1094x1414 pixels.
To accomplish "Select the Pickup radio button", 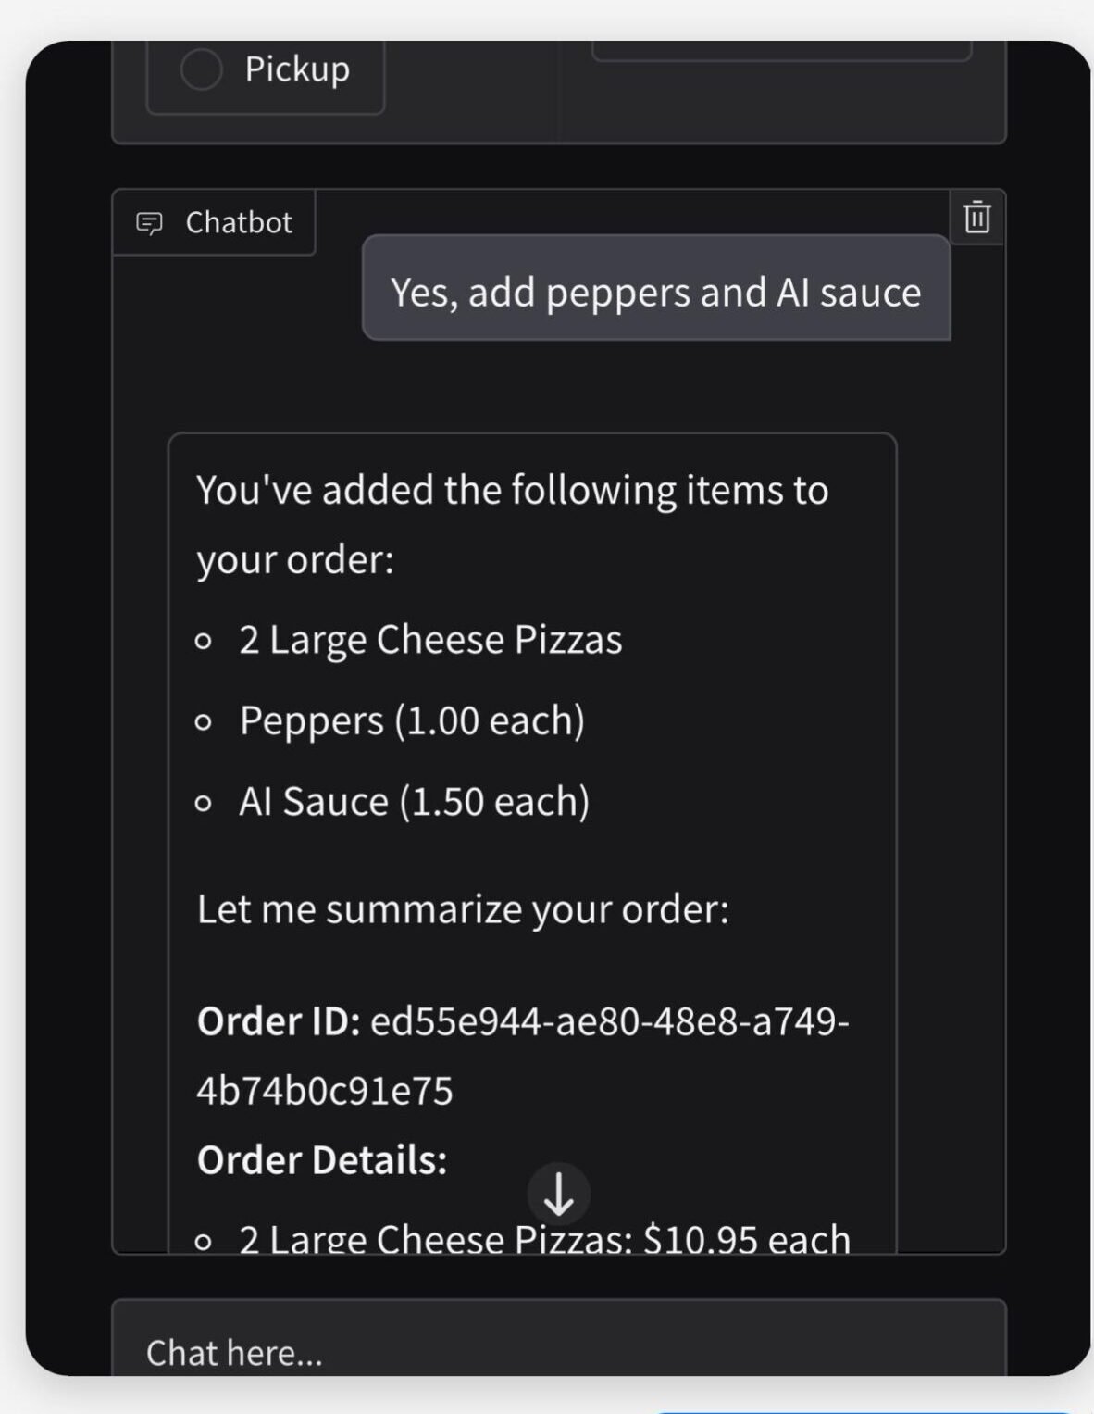I will tap(201, 69).
